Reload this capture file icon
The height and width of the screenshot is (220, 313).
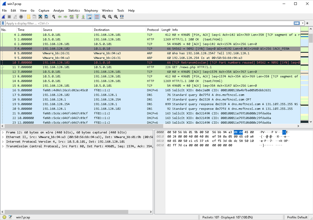click(x=46, y=17)
